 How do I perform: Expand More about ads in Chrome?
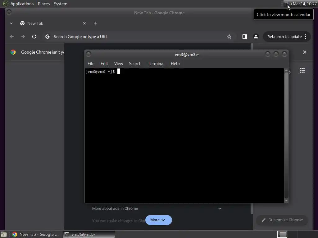[157, 209]
